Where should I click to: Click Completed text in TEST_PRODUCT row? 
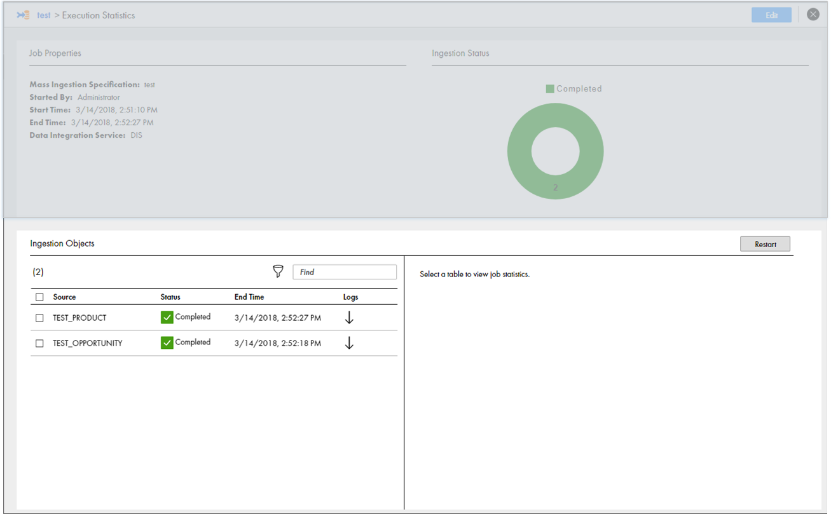coord(193,316)
